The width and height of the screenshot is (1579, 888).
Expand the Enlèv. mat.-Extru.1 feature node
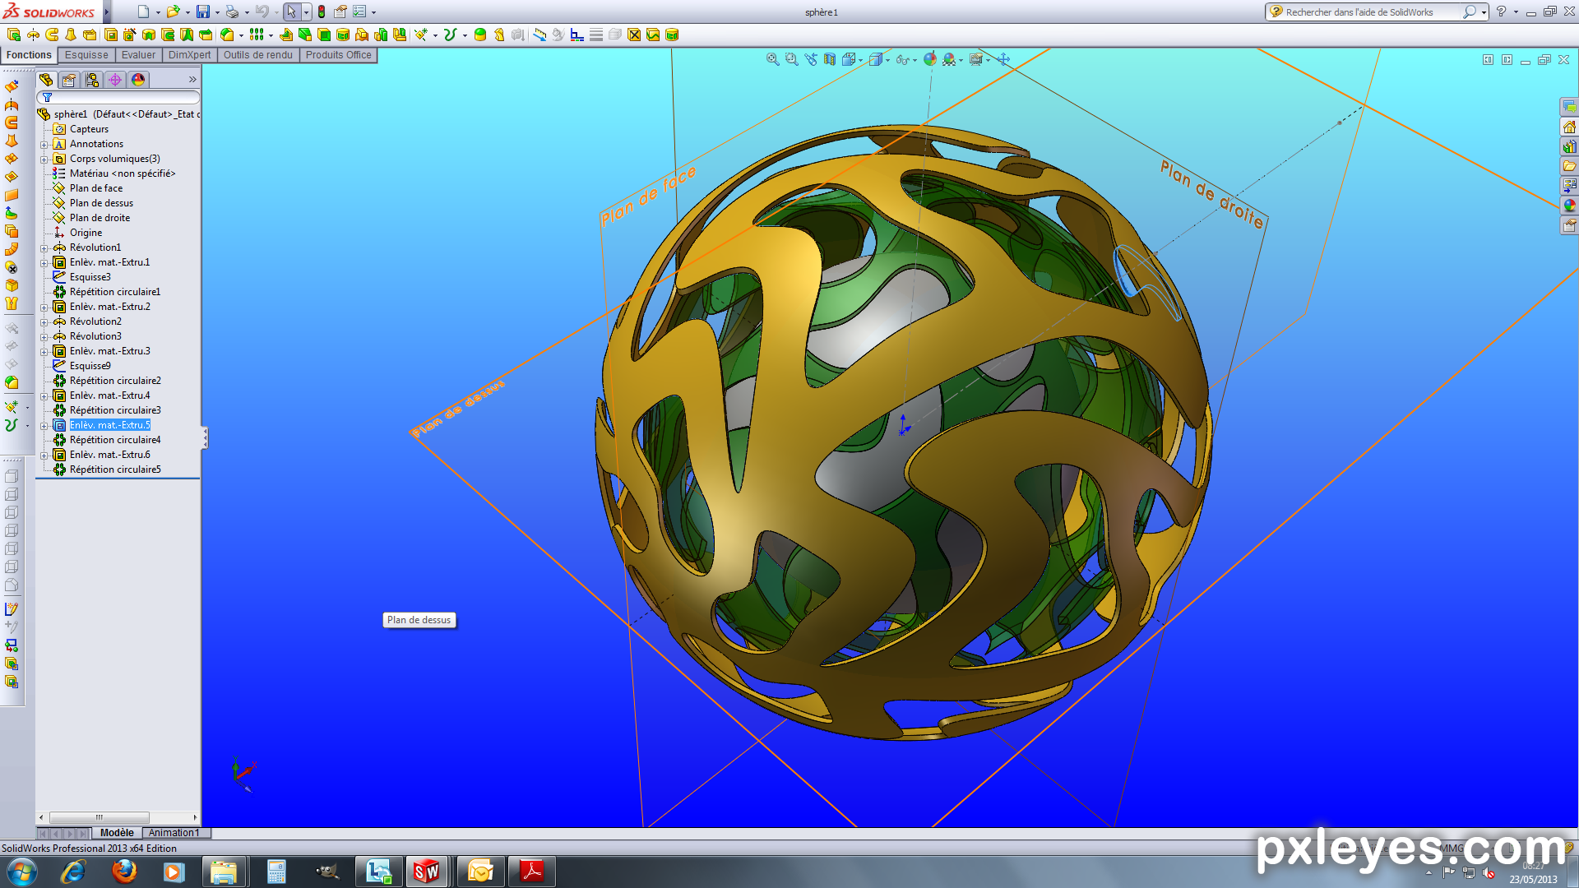[x=44, y=262]
